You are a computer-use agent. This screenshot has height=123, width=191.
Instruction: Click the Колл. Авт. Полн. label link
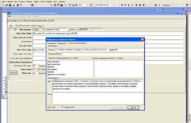25,46
